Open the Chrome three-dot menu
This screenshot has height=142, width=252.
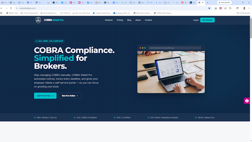(249, 8)
